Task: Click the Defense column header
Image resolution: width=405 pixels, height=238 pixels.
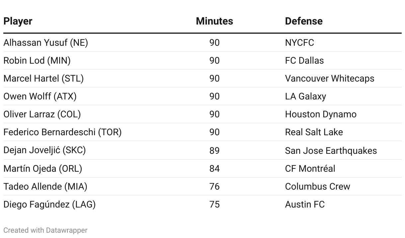Action: (x=303, y=21)
